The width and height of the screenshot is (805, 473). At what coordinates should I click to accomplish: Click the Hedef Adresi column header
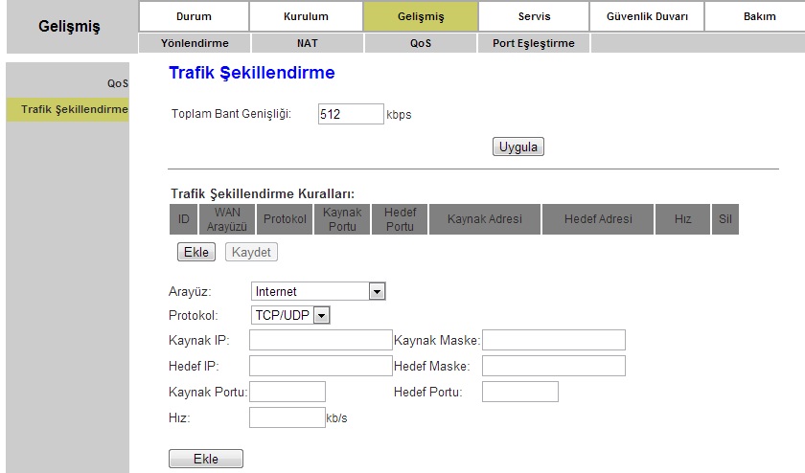click(598, 219)
